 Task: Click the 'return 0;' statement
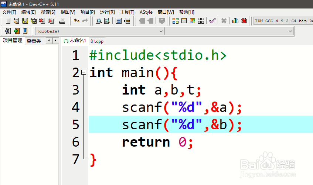point(157,142)
